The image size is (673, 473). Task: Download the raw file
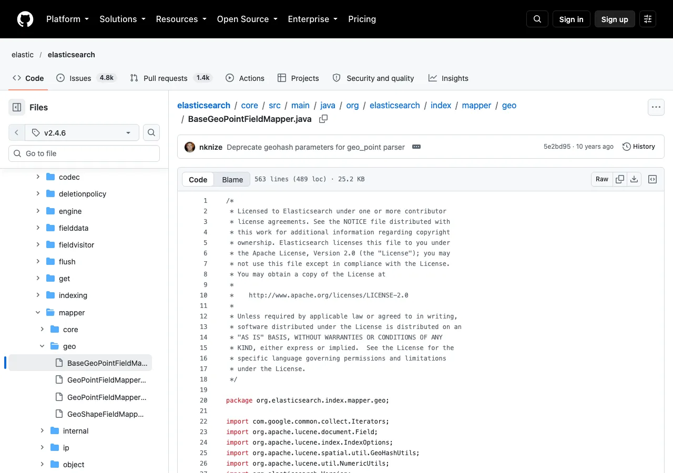[634, 179]
